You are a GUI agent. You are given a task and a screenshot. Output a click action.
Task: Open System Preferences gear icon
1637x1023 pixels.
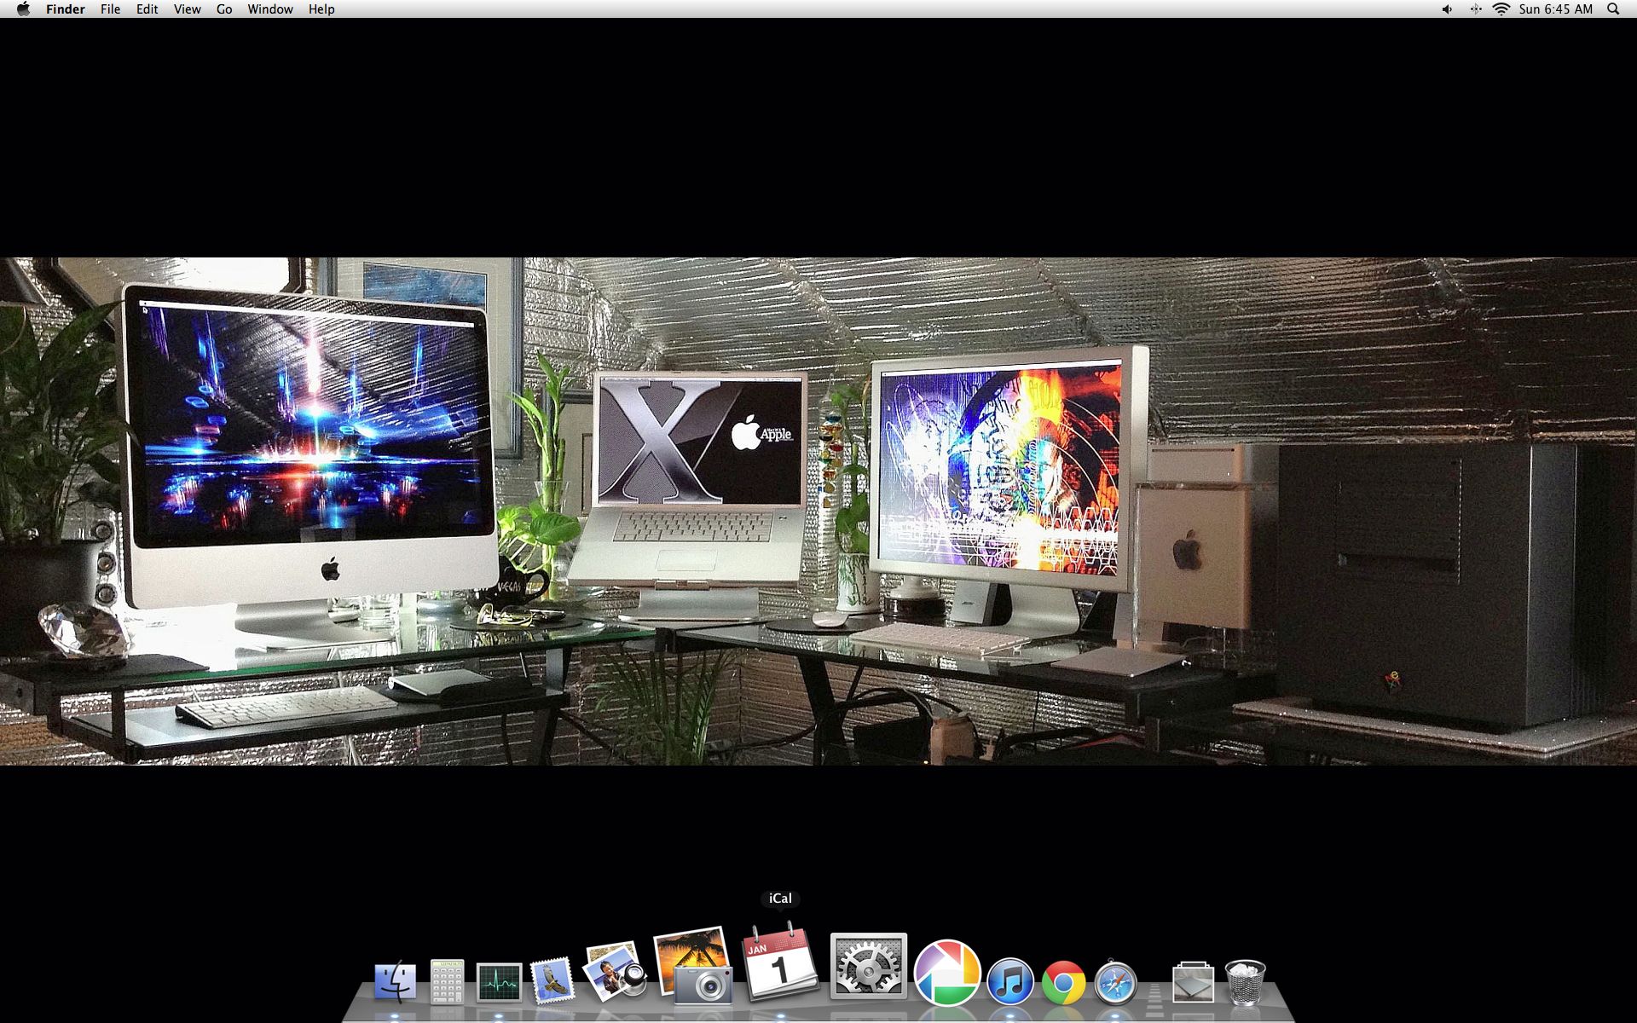(868, 967)
